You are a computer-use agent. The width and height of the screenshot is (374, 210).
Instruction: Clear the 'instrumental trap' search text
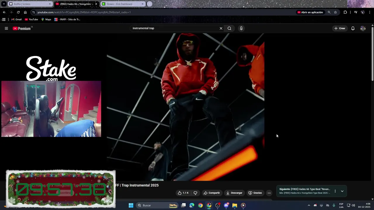coord(221,28)
